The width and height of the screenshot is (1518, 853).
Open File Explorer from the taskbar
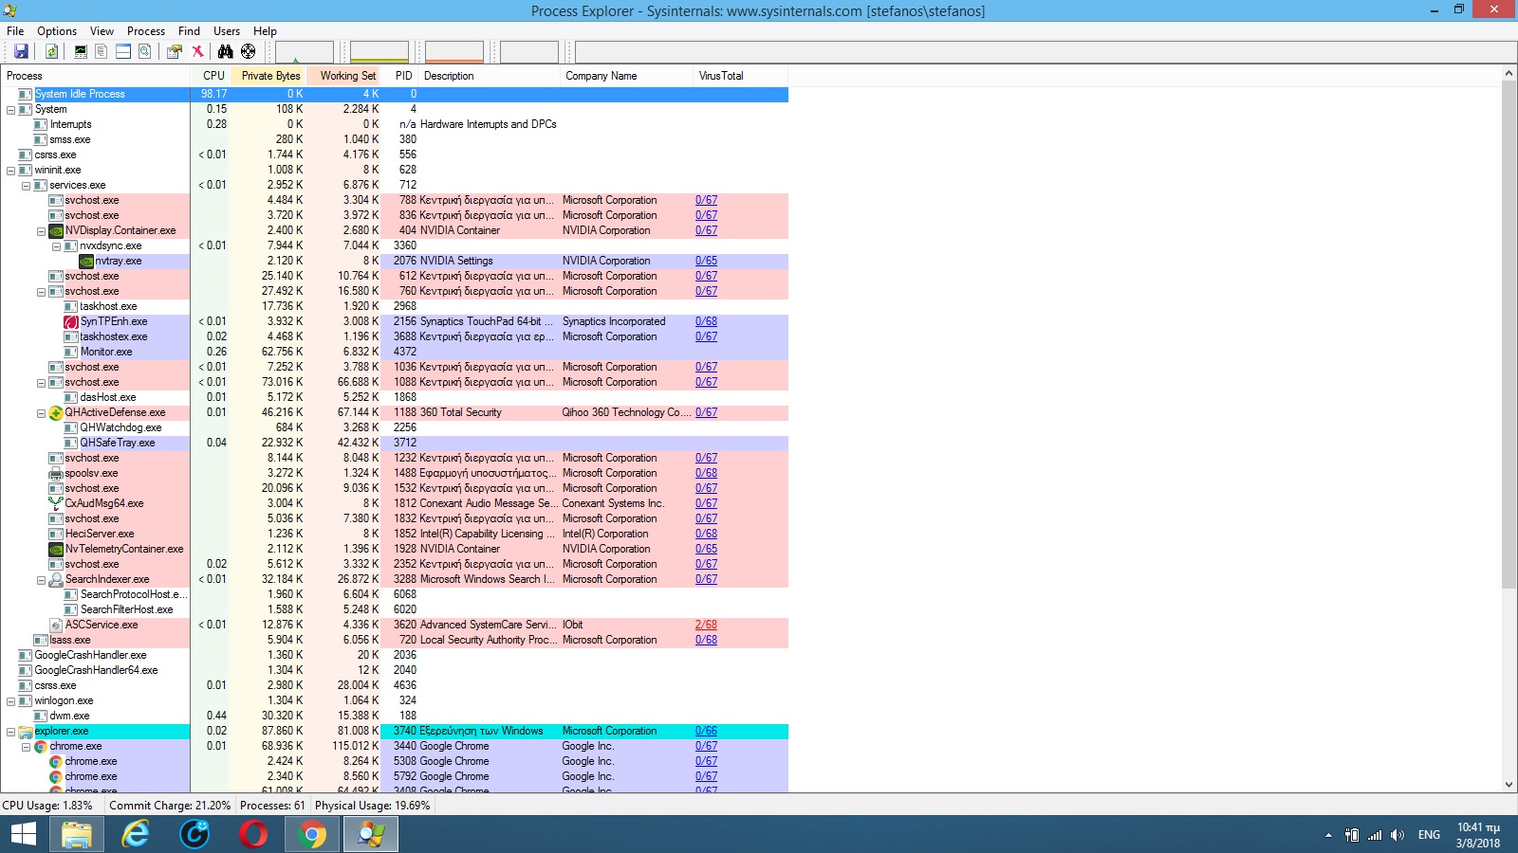tap(77, 834)
